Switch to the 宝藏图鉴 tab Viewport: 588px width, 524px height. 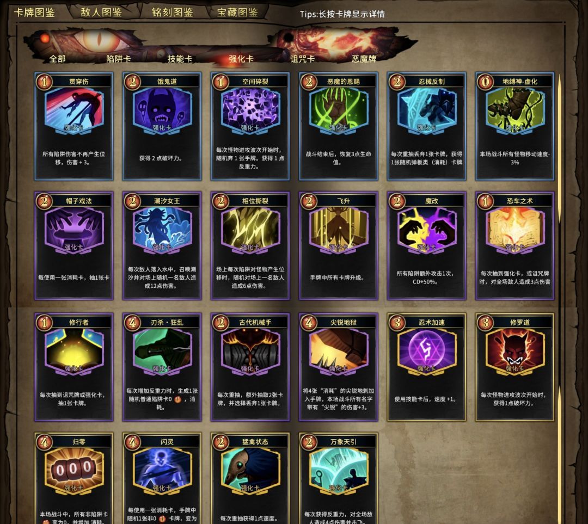(x=237, y=13)
